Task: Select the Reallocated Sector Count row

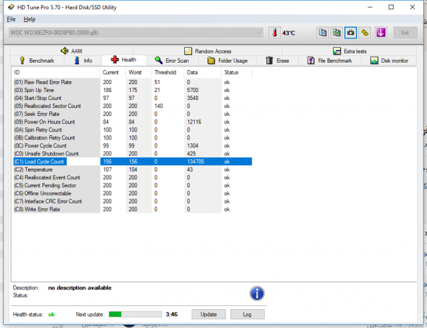Action: (x=47, y=106)
